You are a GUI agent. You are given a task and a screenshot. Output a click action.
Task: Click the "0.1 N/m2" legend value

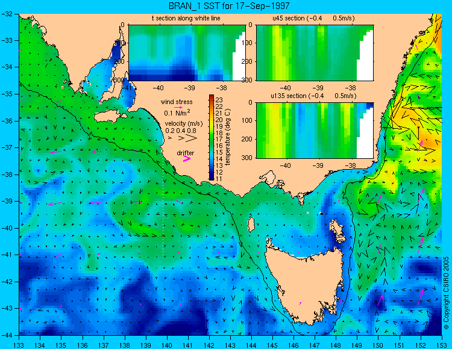pos(177,113)
